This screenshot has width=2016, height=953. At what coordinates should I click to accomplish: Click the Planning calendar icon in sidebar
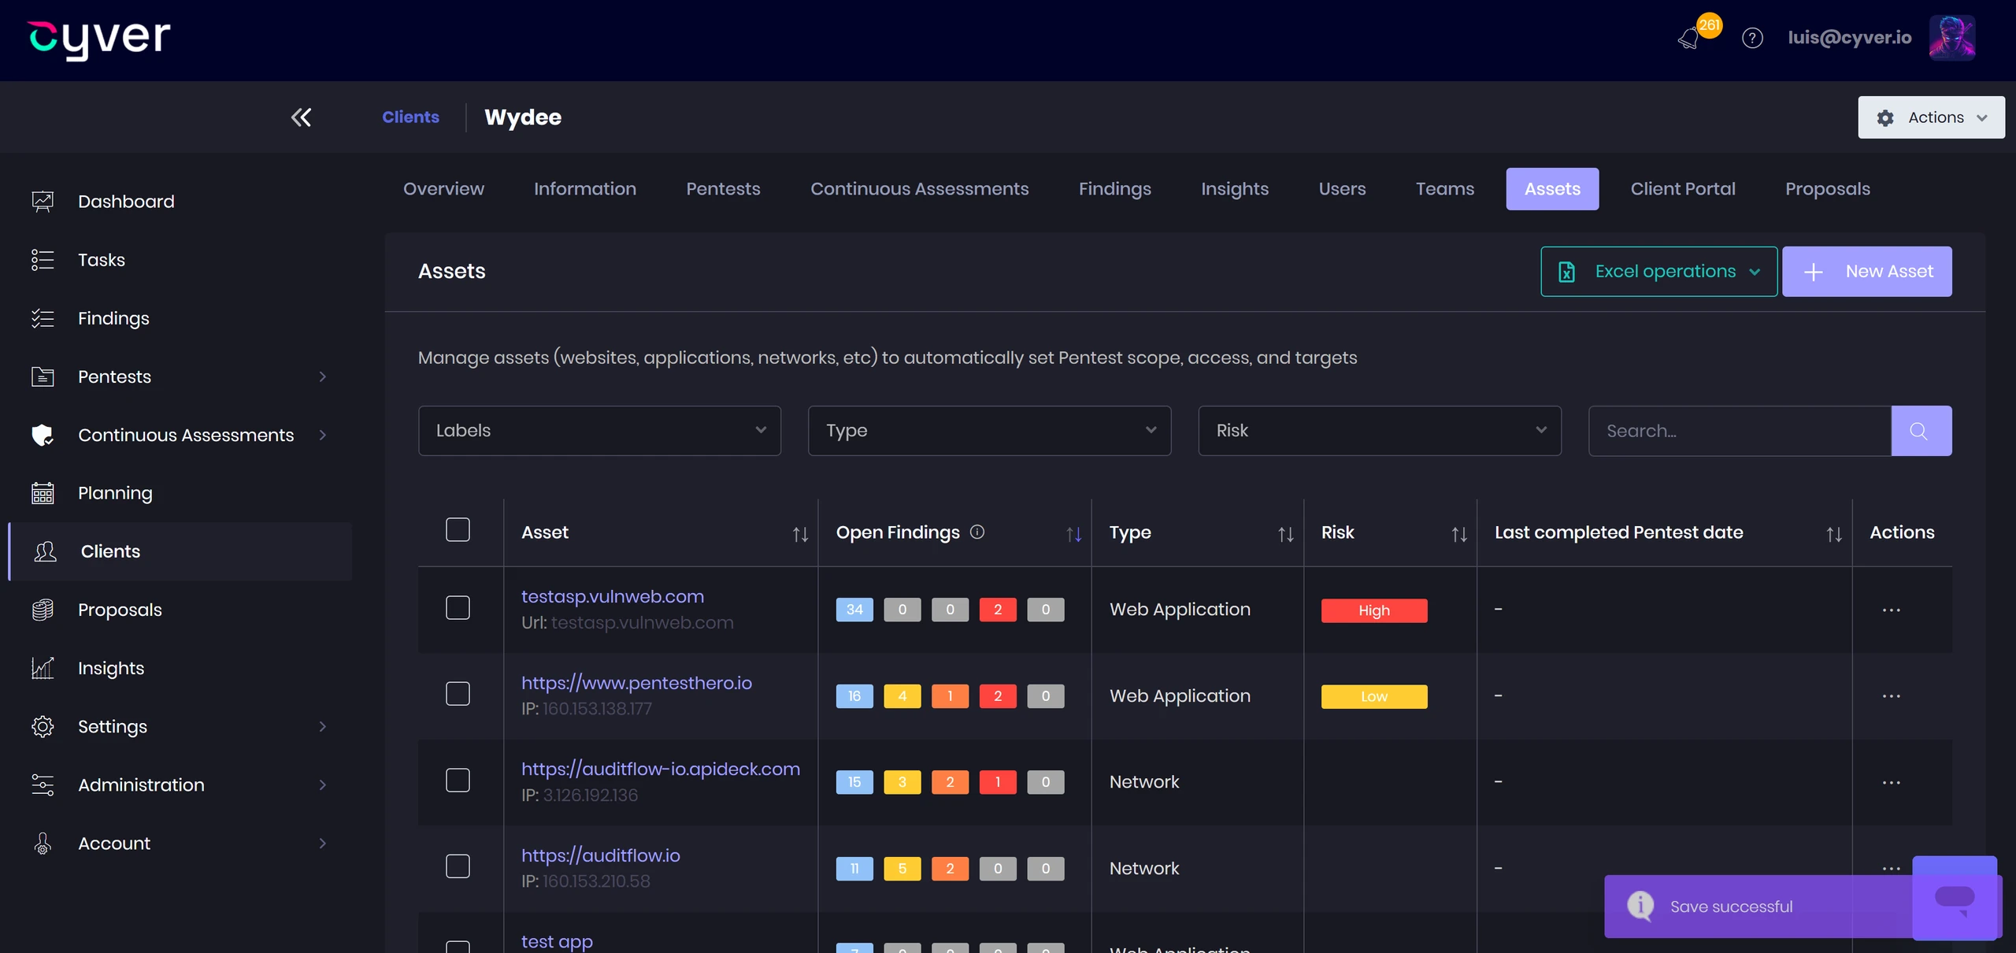click(43, 493)
